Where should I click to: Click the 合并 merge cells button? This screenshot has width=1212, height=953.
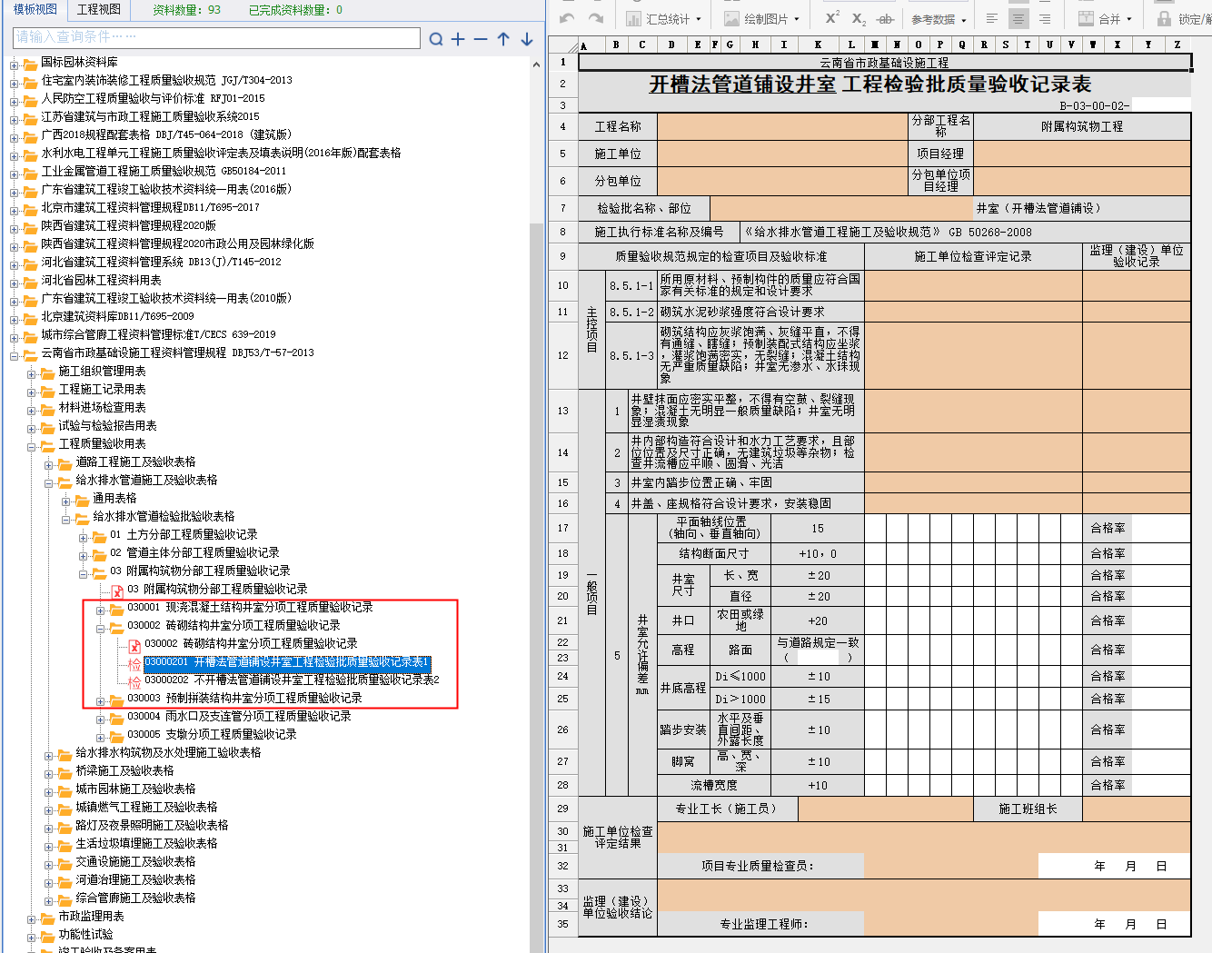click(x=1105, y=18)
